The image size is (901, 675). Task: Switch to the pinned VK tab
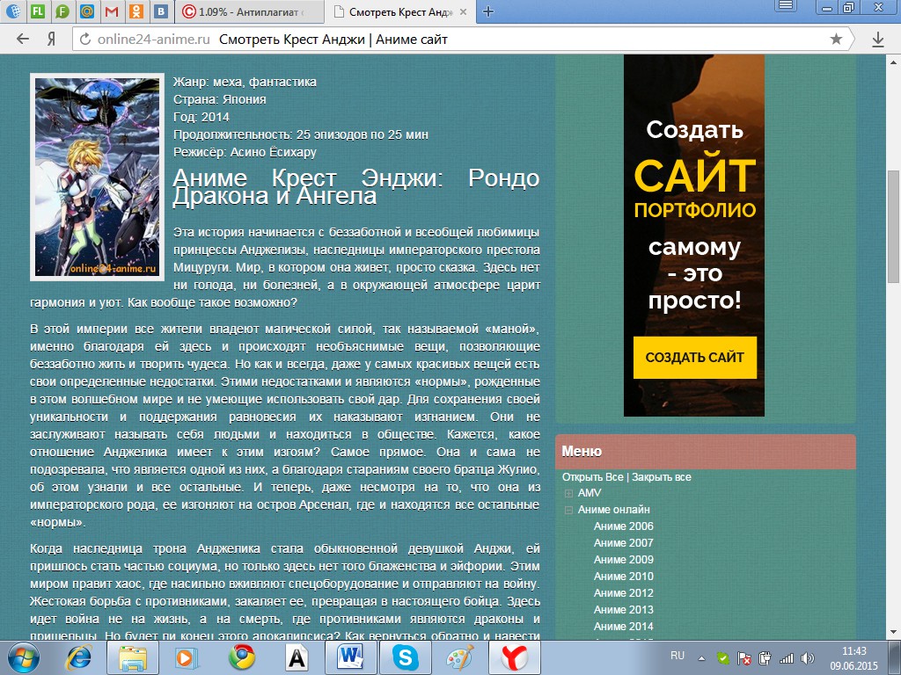point(162,11)
